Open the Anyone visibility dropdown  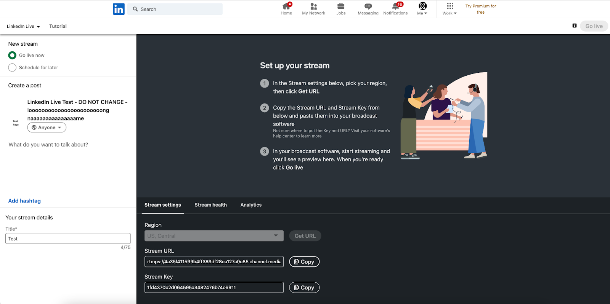47,127
